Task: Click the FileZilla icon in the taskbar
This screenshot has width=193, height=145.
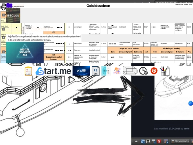Action: [159, 141]
